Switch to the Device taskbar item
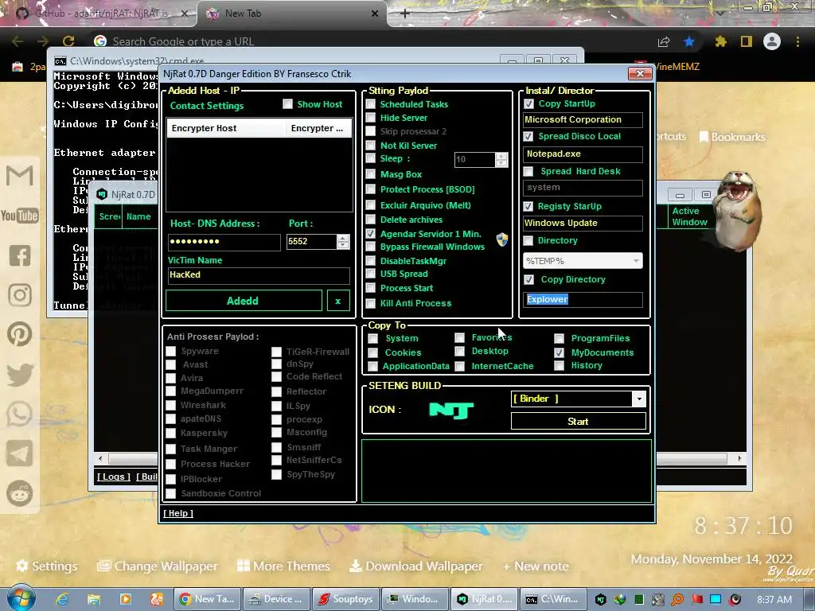The width and height of the screenshot is (815, 611). click(276, 599)
